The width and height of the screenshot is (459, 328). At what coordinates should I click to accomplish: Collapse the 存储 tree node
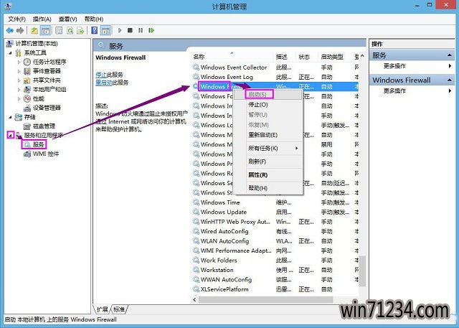(x=11, y=117)
